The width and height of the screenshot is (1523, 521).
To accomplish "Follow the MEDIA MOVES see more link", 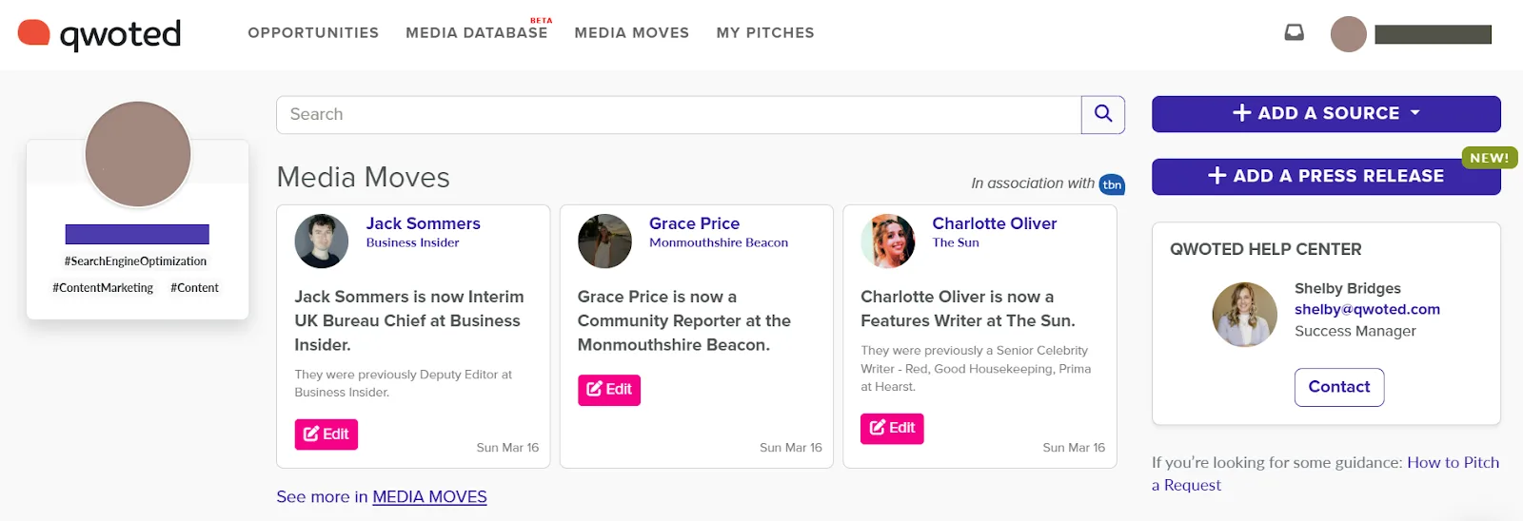I will pyautogui.click(x=429, y=497).
